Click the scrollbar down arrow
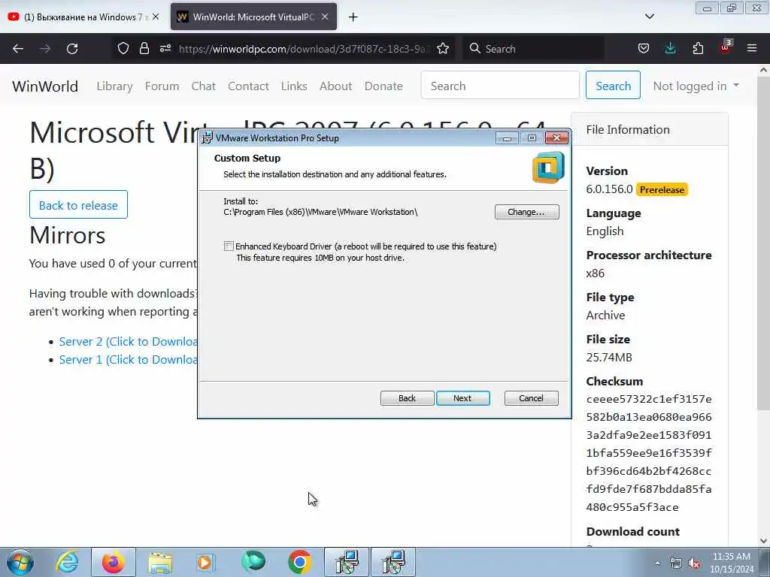Image resolution: width=770 pixels, height=577 pixels. coord(764,540)
